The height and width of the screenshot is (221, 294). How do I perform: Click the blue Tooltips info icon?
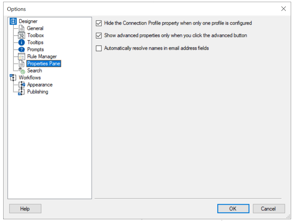coord(22,43)
